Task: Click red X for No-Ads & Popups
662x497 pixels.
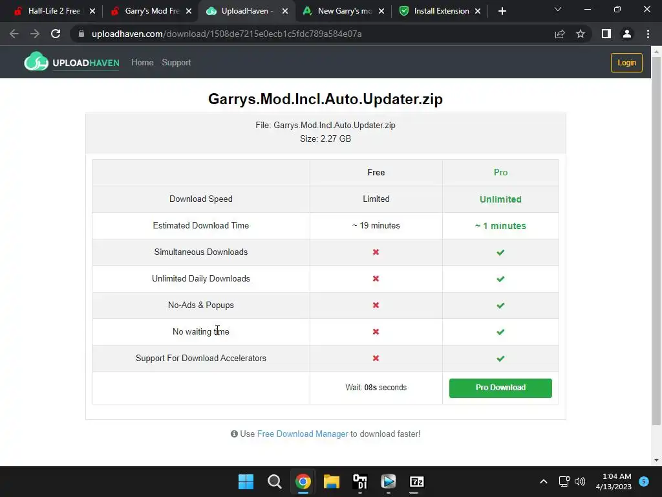Action: pos(376,305)
